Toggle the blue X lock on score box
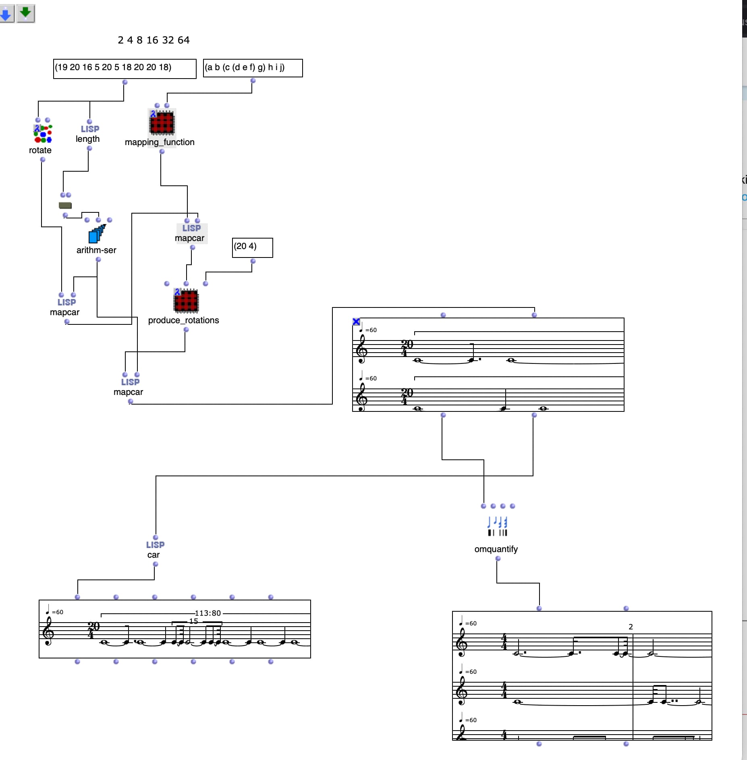The image size is (747, 760). [x=356, y=322]
